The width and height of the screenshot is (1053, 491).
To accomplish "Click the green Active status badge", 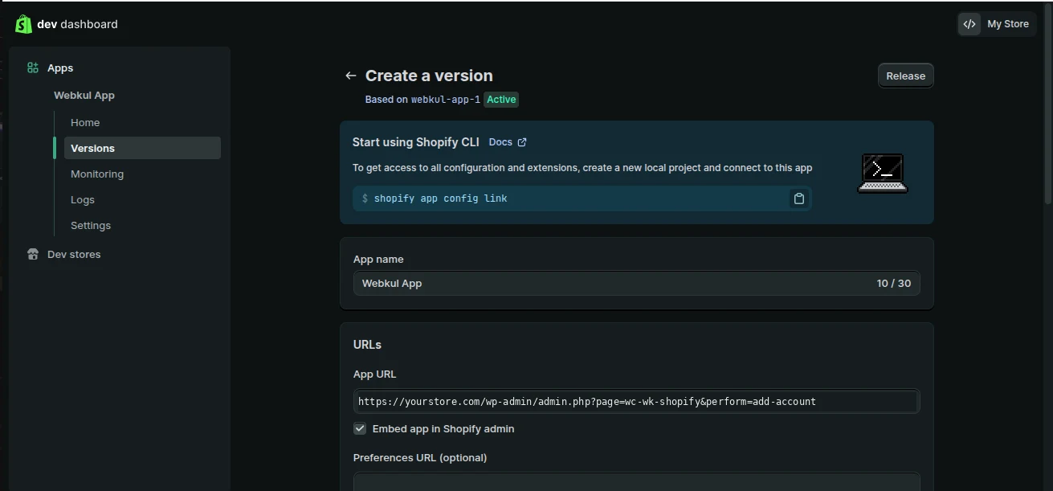I will [x=501, y=100].
